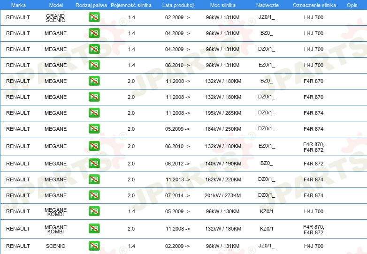Select the 140kW / 190KM power cell

223,164
